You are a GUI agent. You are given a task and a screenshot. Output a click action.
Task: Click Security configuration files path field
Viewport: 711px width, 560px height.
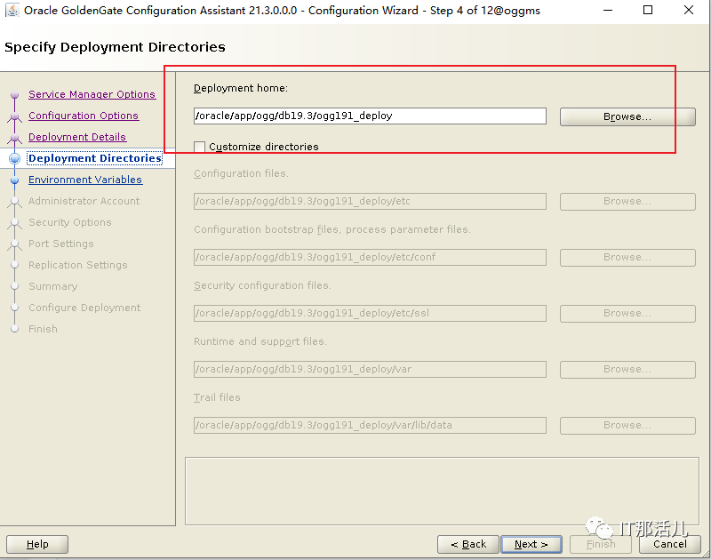370,313
